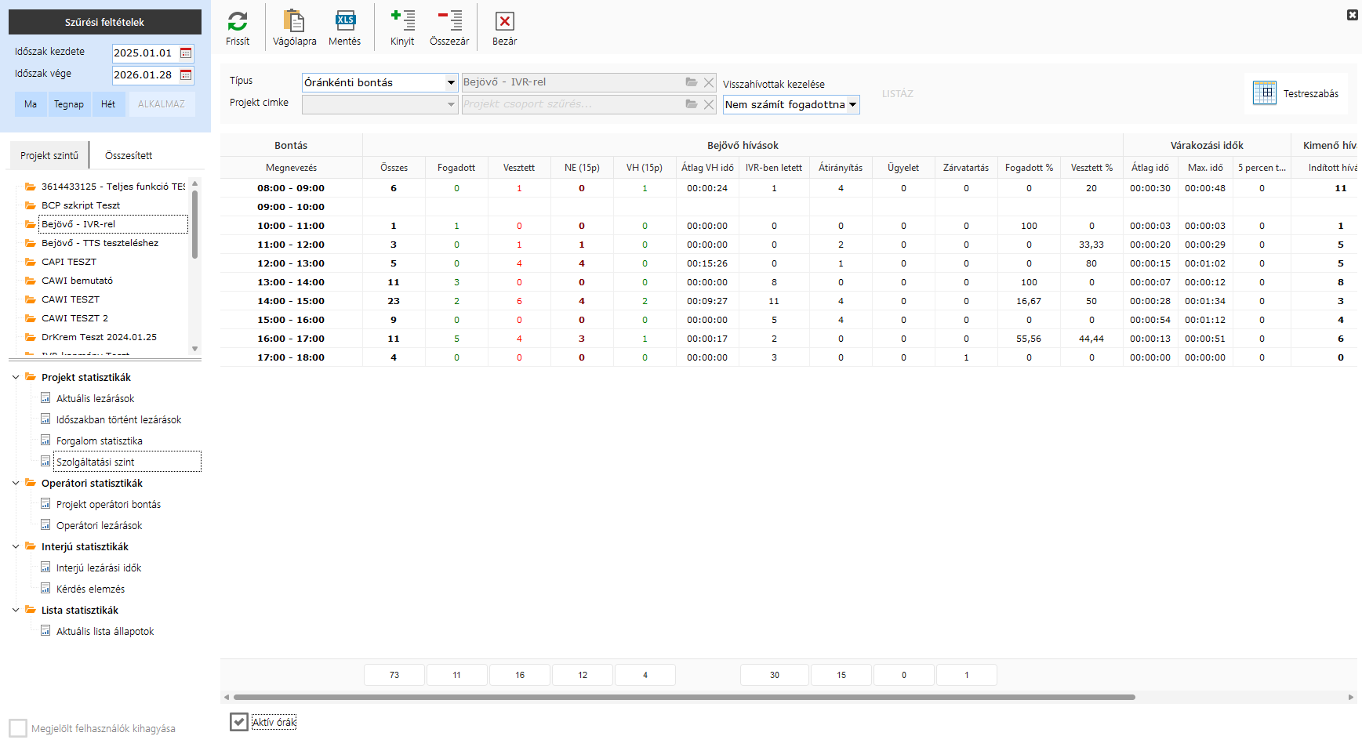Expand rows with the Kinyit icon
The image size is (1362, 747).
point(402,22)
